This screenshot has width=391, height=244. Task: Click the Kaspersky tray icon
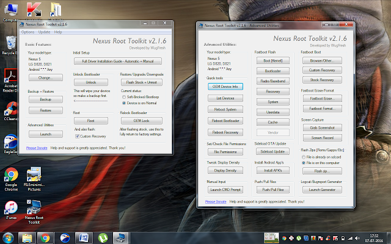[335, 239]
